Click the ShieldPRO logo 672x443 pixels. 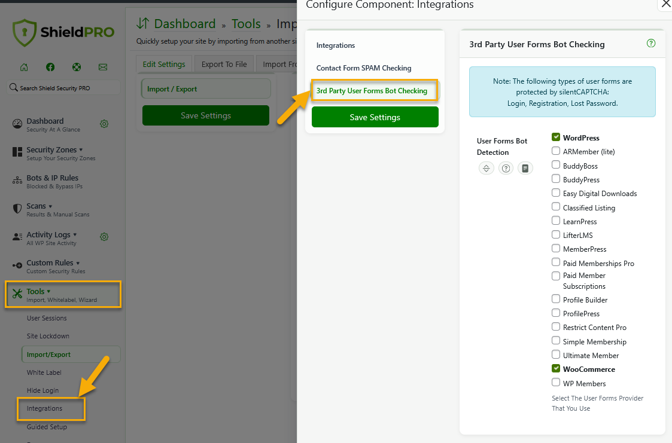pos(62,33)
